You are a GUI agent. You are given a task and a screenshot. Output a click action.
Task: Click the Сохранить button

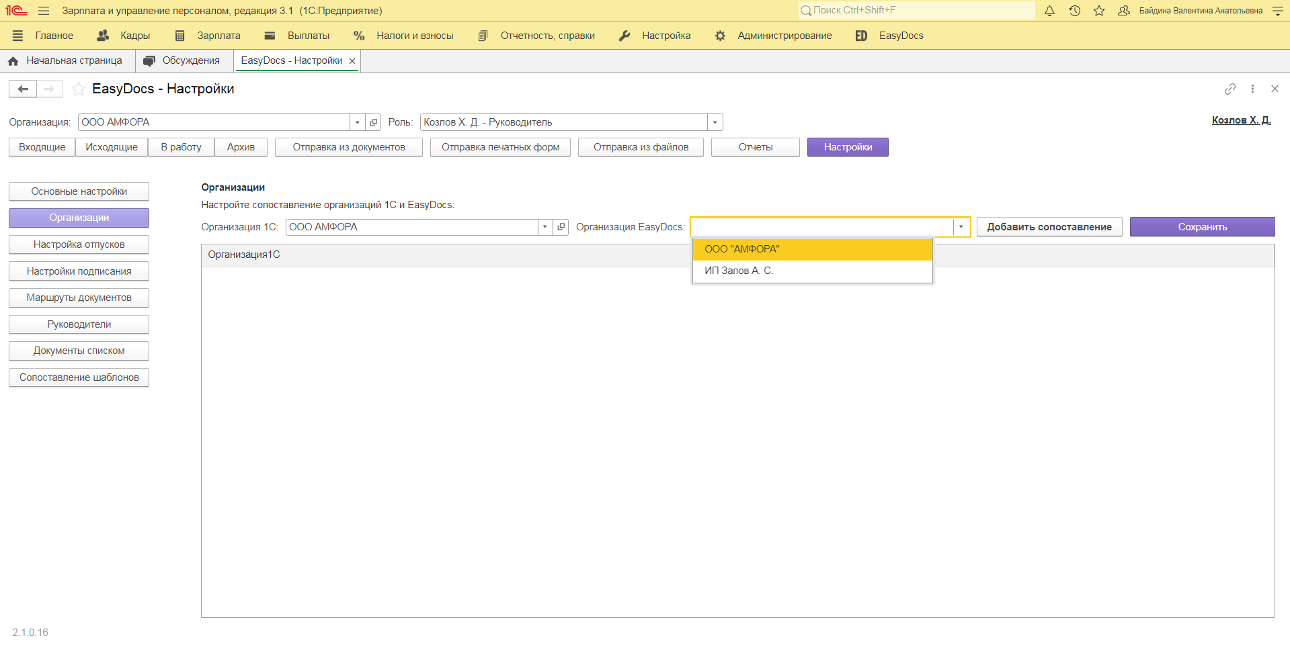1202,226
